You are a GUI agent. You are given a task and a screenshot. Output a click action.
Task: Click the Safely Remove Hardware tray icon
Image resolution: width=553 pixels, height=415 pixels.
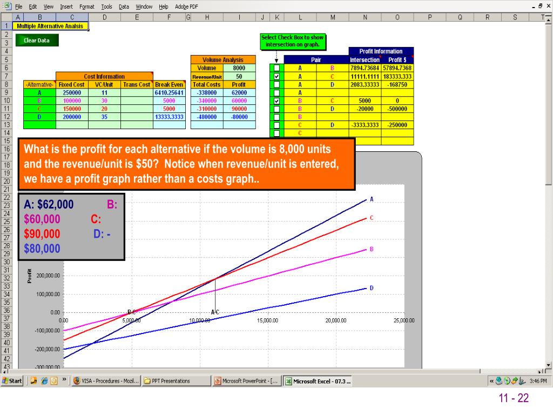point(514,381)
